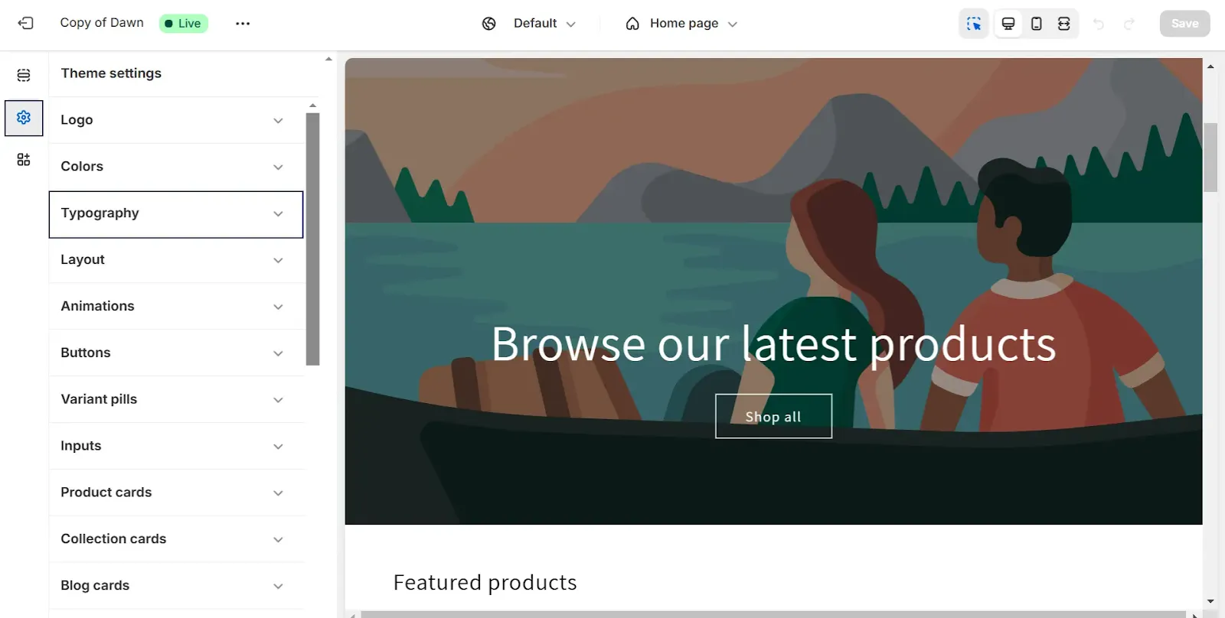Open the Default market dropdown
This screenshot has width=1225, height=618.
tap(544, 24)
